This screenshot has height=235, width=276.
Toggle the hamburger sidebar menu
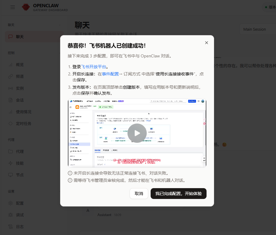[12, 7]
